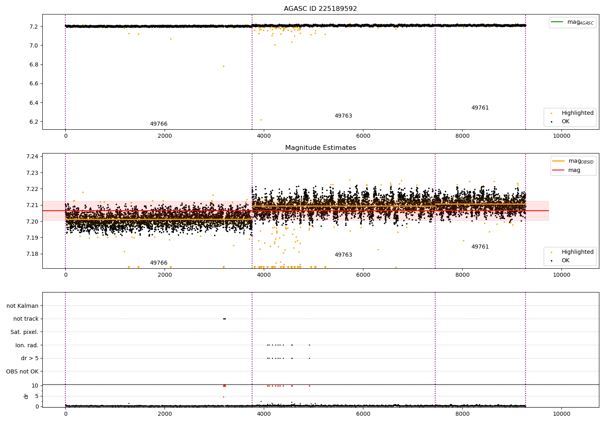Click y-tick 7.18 in middle plot
The image size is (605, 423).
pyautogui.click(x=32, y=254)
